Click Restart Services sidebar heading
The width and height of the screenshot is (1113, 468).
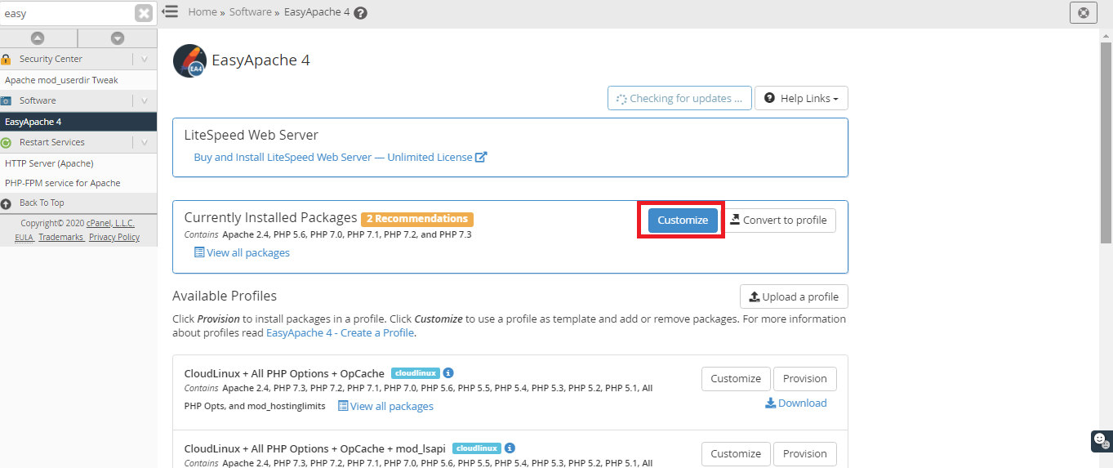(52, 142)
